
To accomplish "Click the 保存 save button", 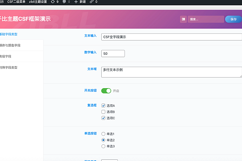I will pyautogui.click(x=234, y=19).
